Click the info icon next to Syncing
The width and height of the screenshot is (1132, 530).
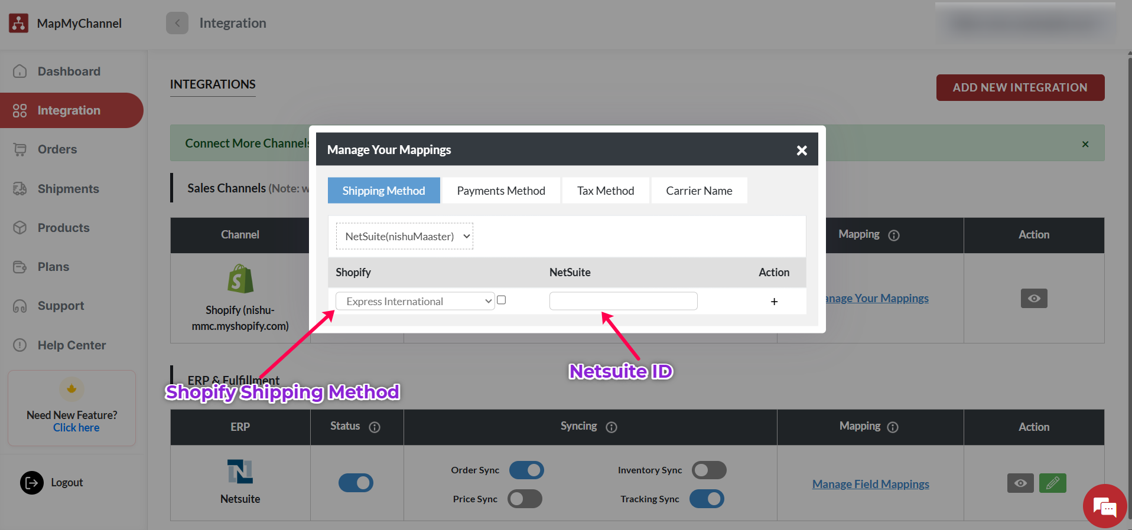tap(611, 427)
